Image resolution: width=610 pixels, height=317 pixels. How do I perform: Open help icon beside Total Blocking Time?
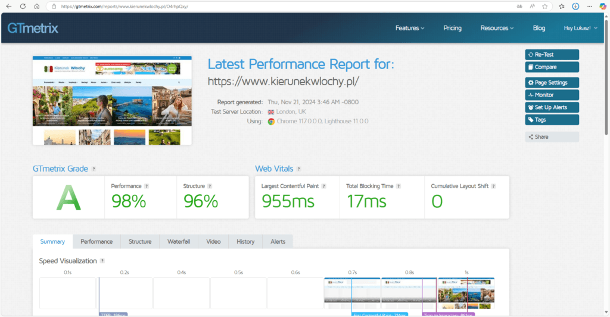(399, 186)
